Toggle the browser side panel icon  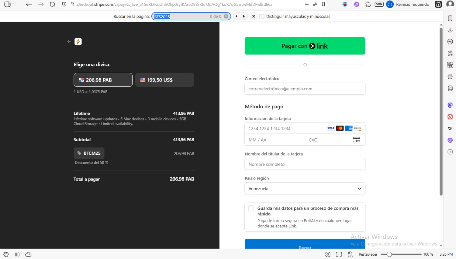point(8,4)
